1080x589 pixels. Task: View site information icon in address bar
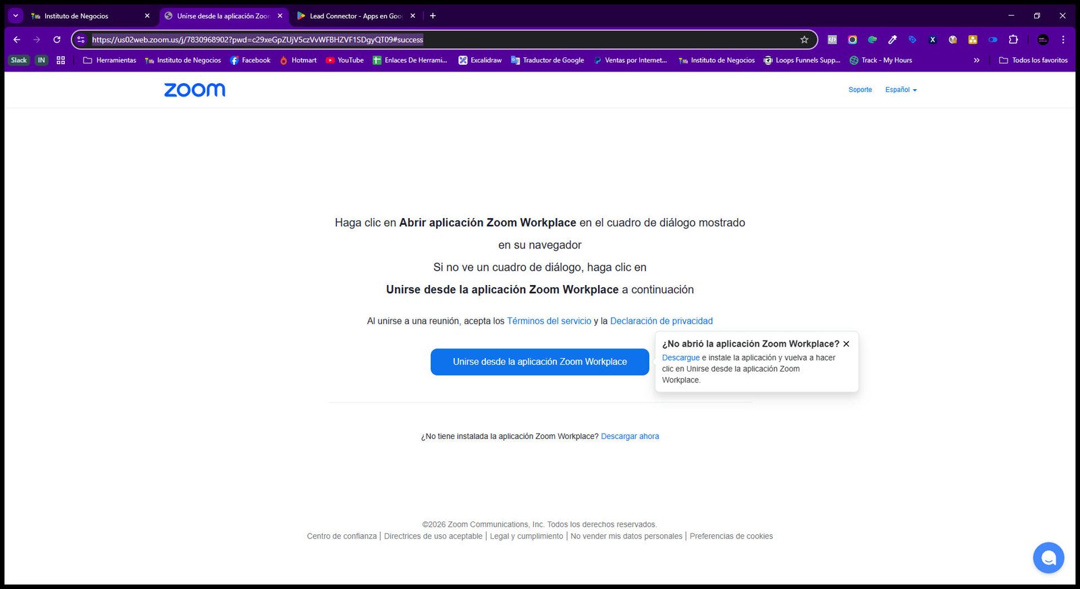click(81, 40)
